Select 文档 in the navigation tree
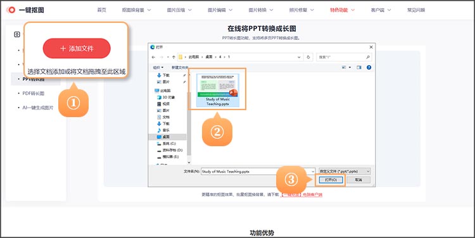Viewport: 475px width, 238px height. tap(163, 117)
